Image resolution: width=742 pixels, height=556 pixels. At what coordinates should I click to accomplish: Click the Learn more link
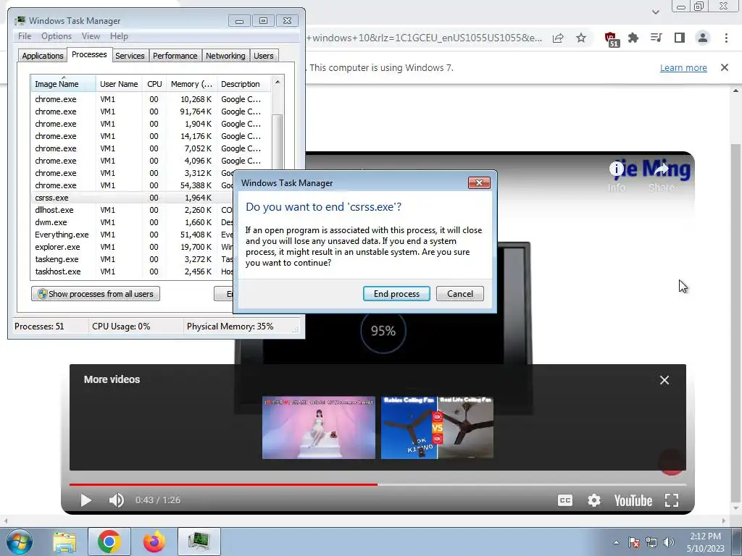tap(683, 67)
